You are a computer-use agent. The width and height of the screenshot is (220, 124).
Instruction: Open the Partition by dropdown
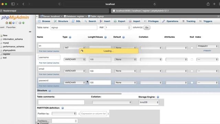coord(64,113)
